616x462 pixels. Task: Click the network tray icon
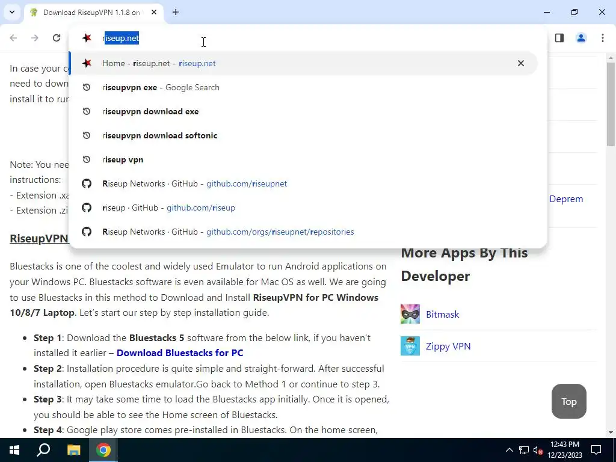click(x=524, y=450)
